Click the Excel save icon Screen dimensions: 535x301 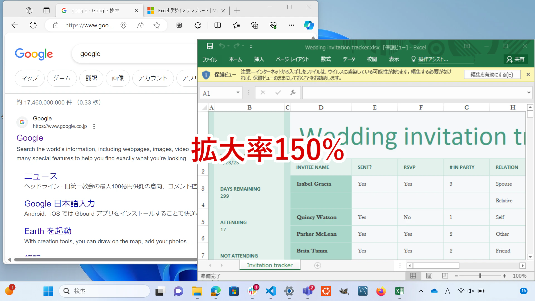pos(210,46)
